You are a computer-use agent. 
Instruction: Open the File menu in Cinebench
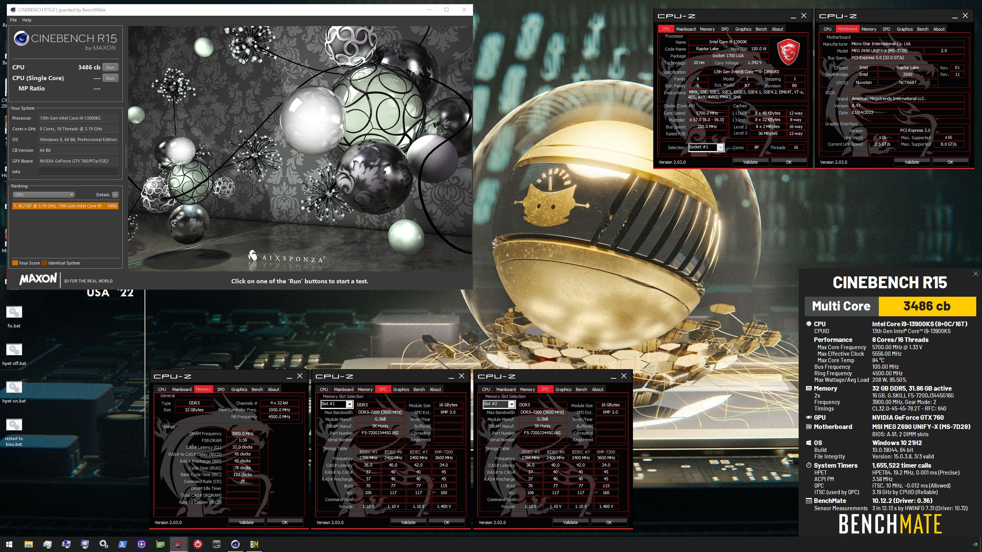point(13,20)
